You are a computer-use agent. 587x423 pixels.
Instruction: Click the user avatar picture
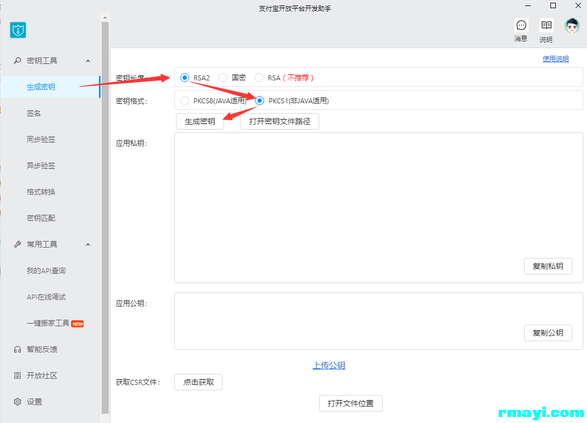[x=572, y=26]
